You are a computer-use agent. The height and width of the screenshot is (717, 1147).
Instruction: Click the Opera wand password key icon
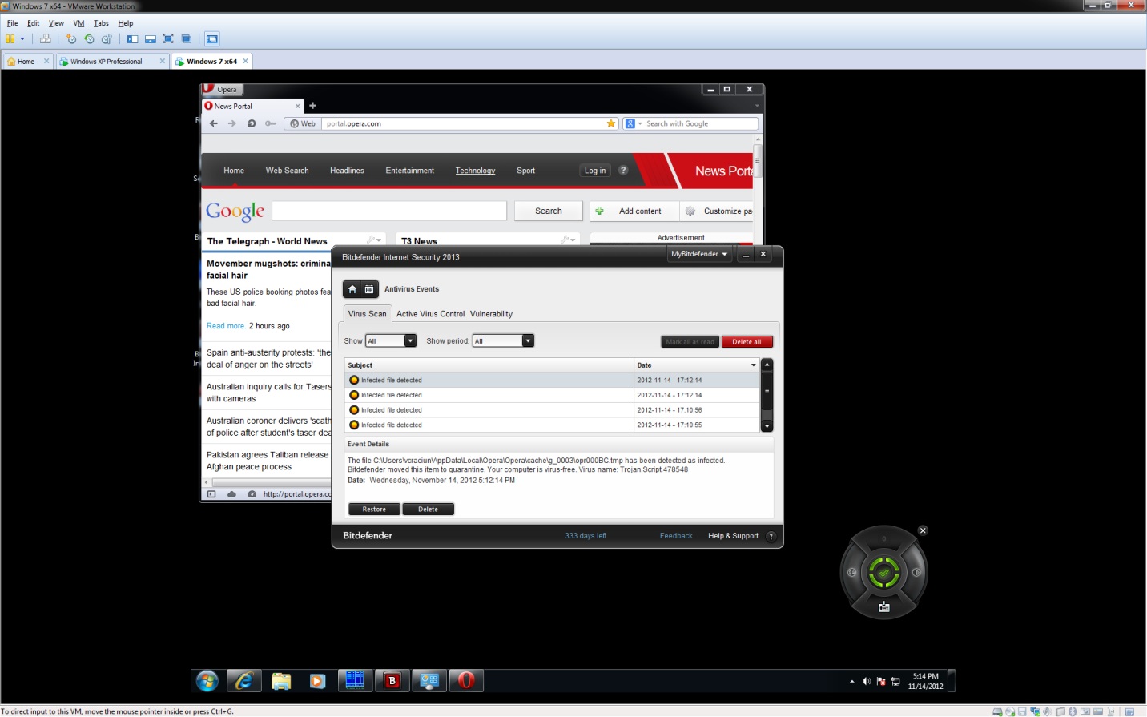click(271, 123)
